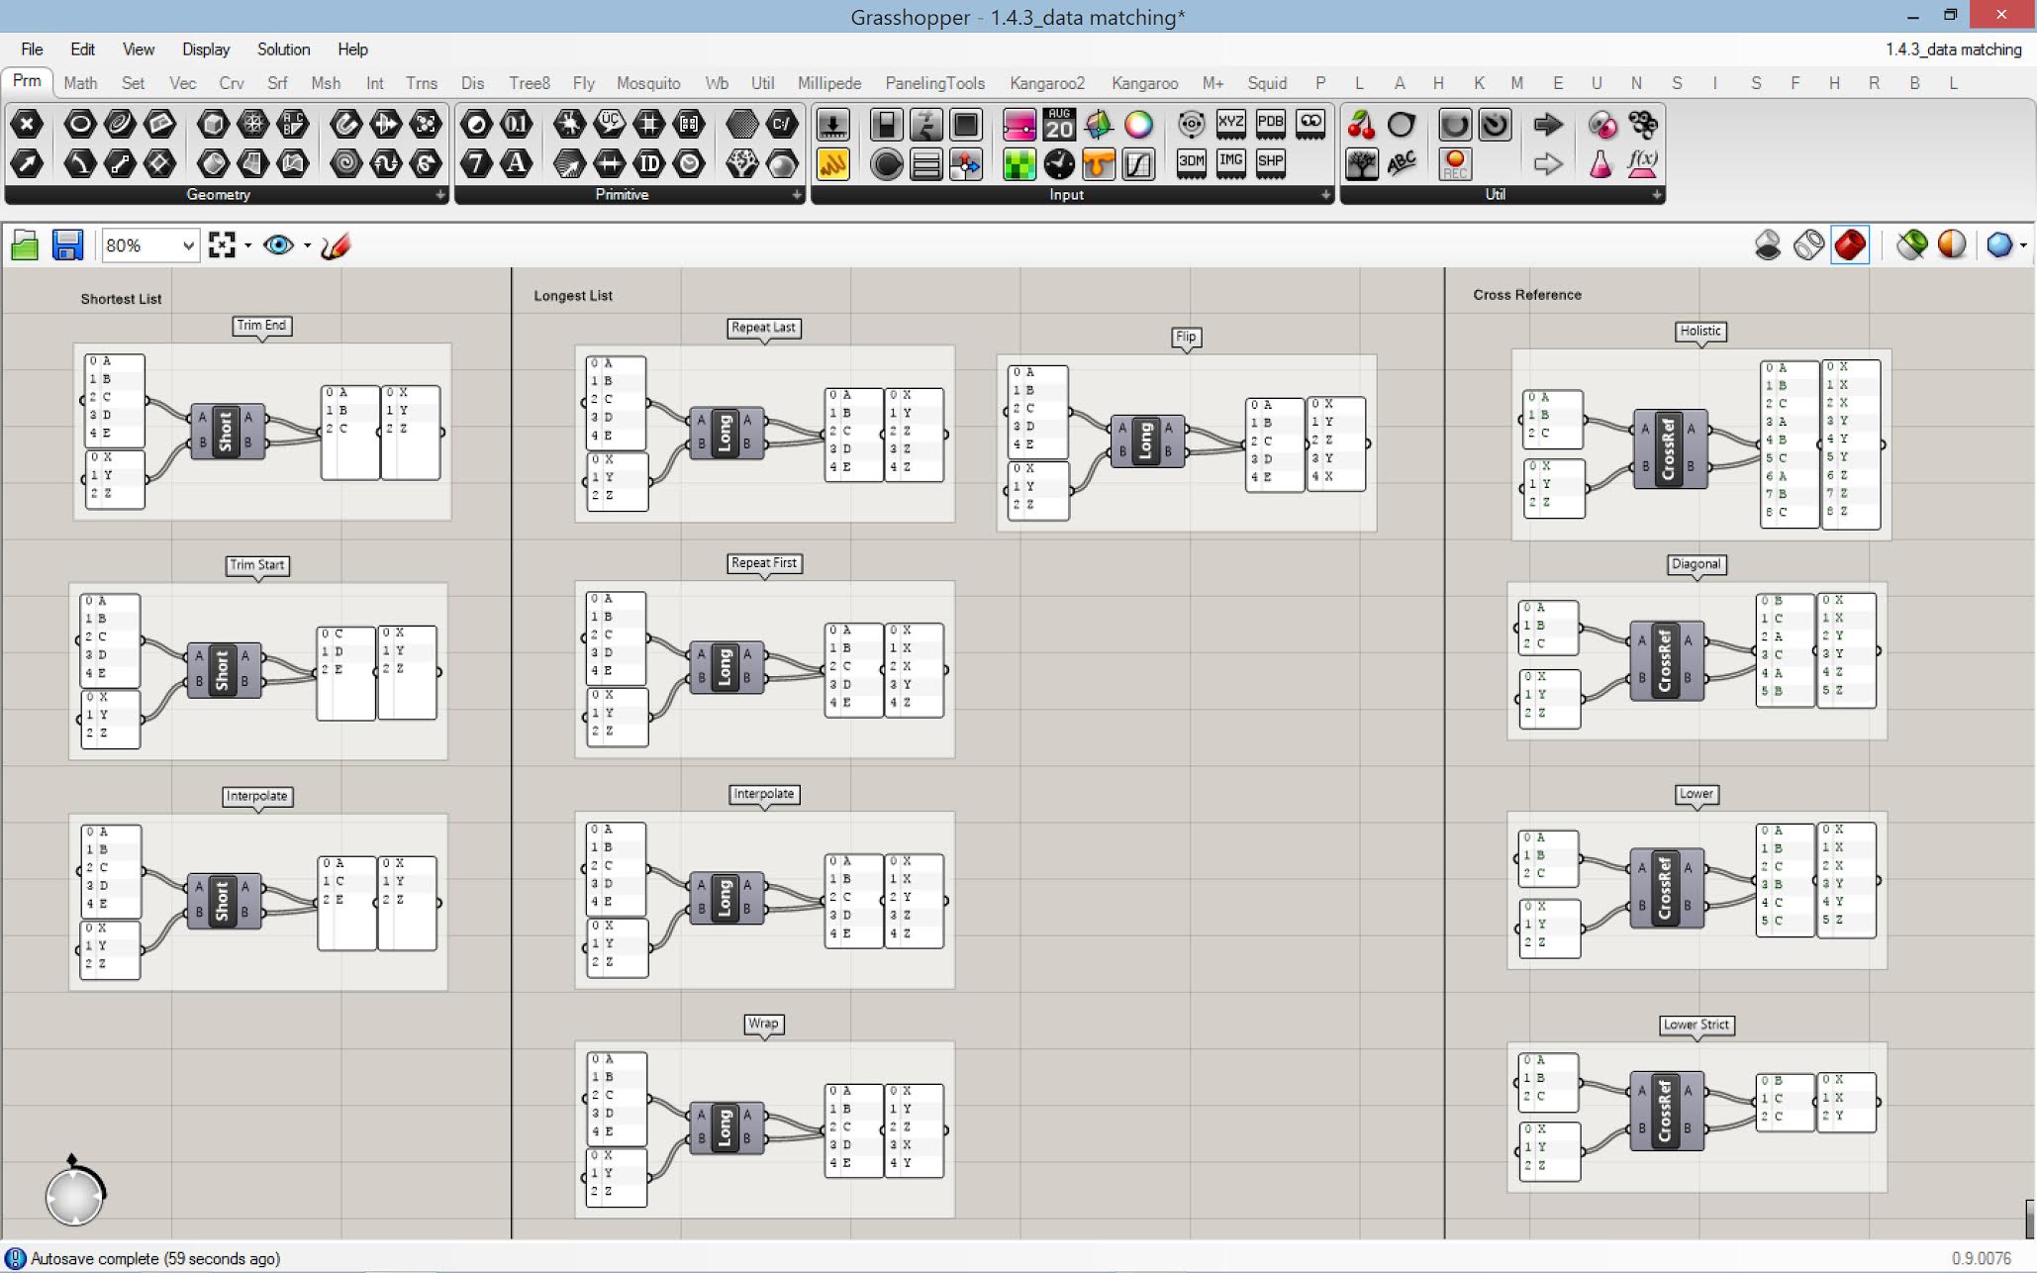Viewport: 2037px width, 1273px height.
Task: Click the cherry picker icon in Util
Action: [1362, 125]
